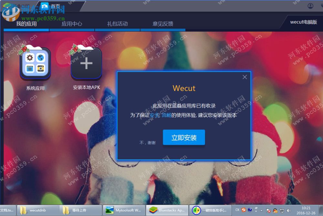Image resolution: width=323 pixels, height=216 pixels.
Task: Click the 安装本地APK plus icon
Action: (x=86, y=63)
